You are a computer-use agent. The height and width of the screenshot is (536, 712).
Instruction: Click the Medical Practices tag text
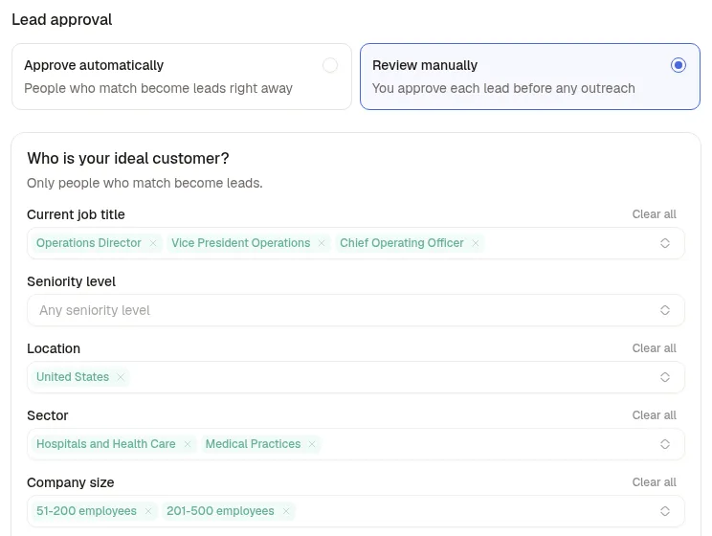point(253,444)
